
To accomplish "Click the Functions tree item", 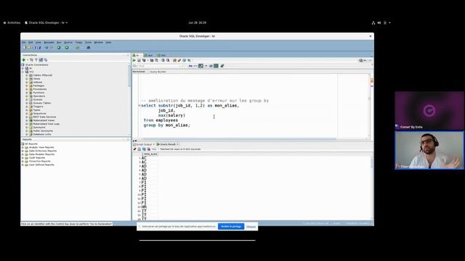I will [39, 93].
